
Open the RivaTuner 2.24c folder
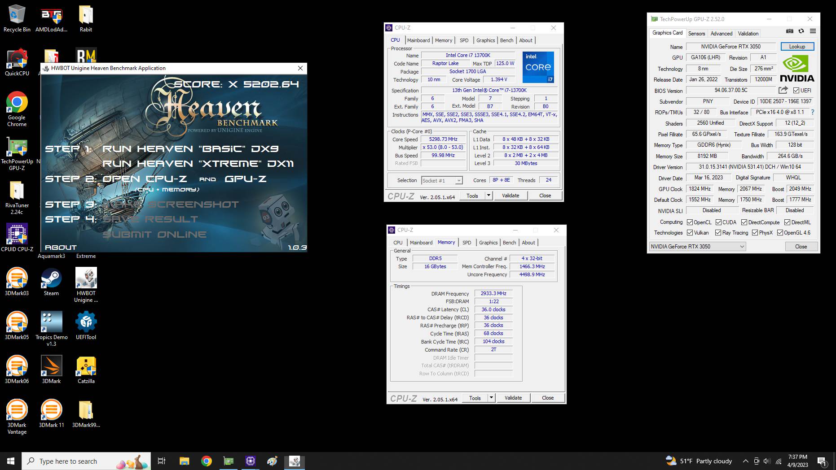tap(17, 198)
